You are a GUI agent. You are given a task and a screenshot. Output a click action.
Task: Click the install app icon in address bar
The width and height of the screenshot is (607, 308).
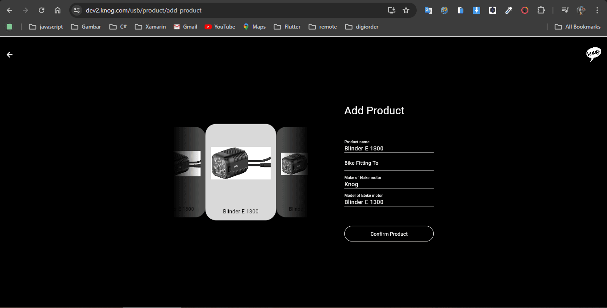(392, 10)
